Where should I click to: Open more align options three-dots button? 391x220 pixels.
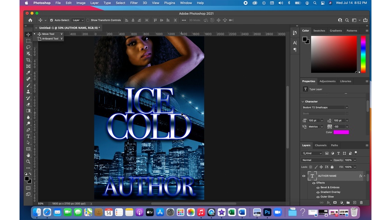[184, 20]
